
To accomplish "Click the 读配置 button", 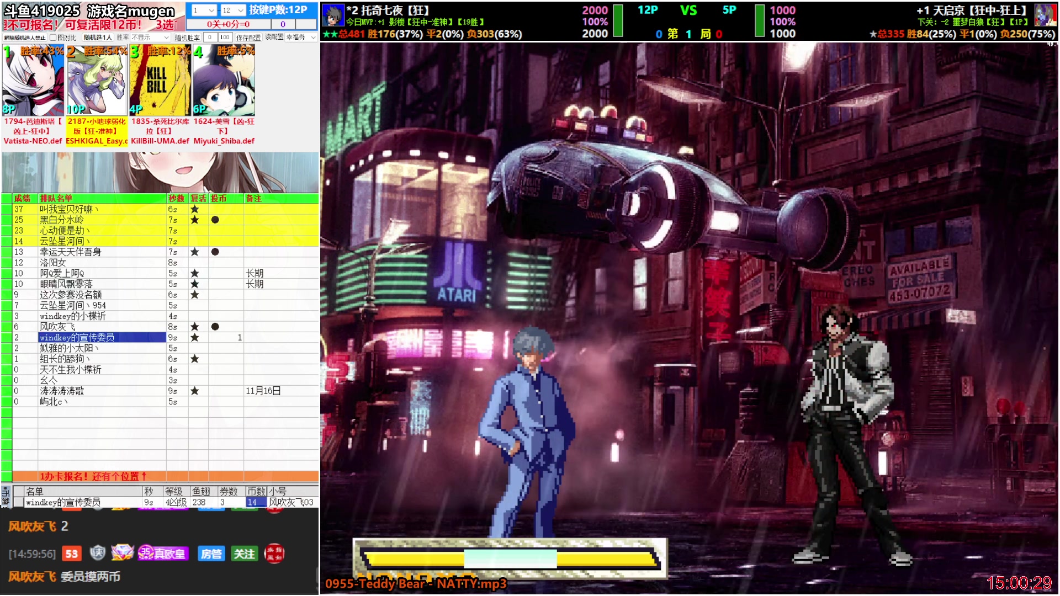I will 274,37.
